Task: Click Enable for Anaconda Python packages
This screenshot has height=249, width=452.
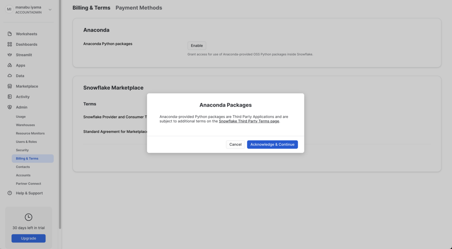Action: click(x=197, y=46)
